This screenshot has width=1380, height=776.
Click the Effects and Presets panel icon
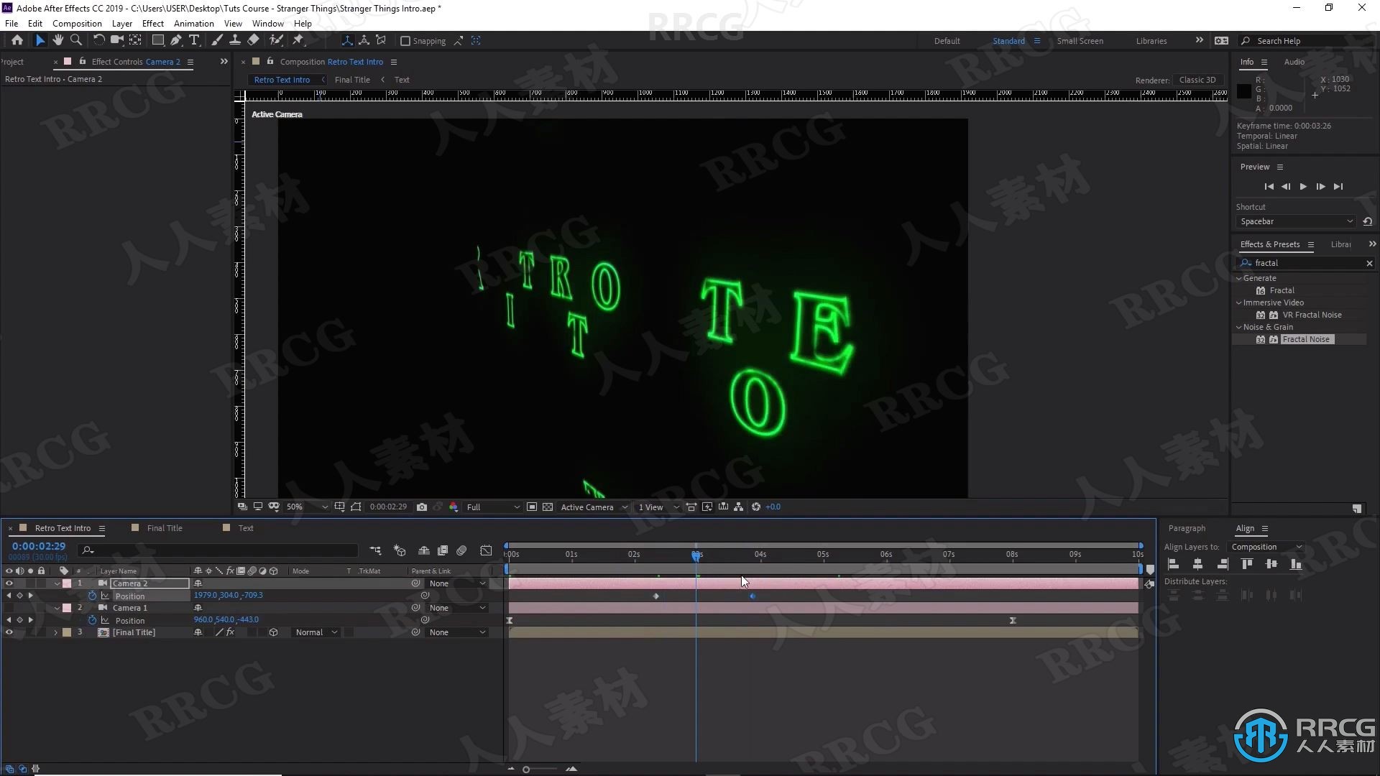coord(1310,244)
